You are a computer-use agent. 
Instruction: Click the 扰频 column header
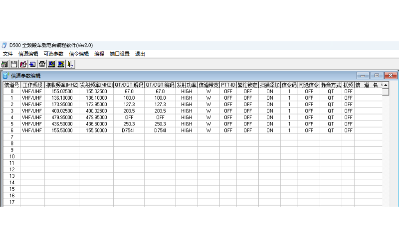coord(348,85)
